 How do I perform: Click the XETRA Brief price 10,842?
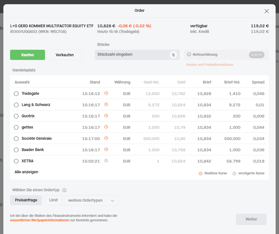[204, 161]
